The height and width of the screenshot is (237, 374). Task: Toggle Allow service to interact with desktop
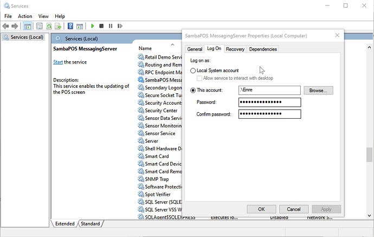tap(199, 78)
